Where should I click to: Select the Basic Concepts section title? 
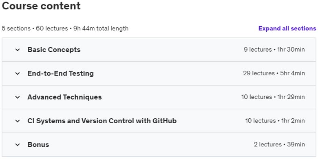point(54,50)
